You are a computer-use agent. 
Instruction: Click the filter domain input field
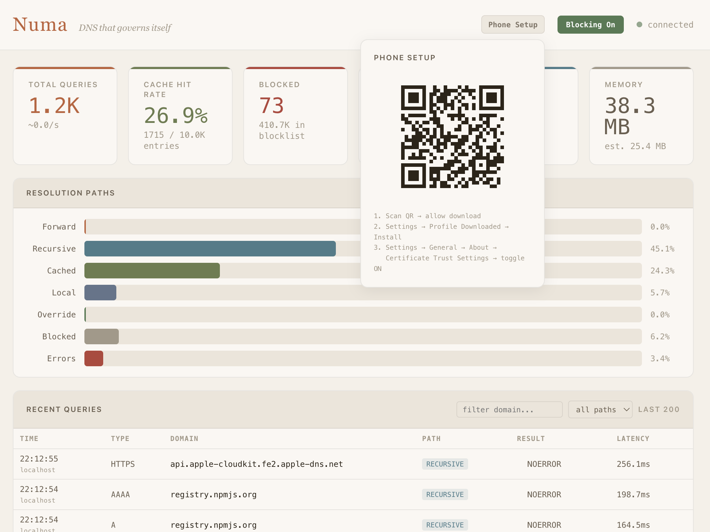(x=509, y=409)
